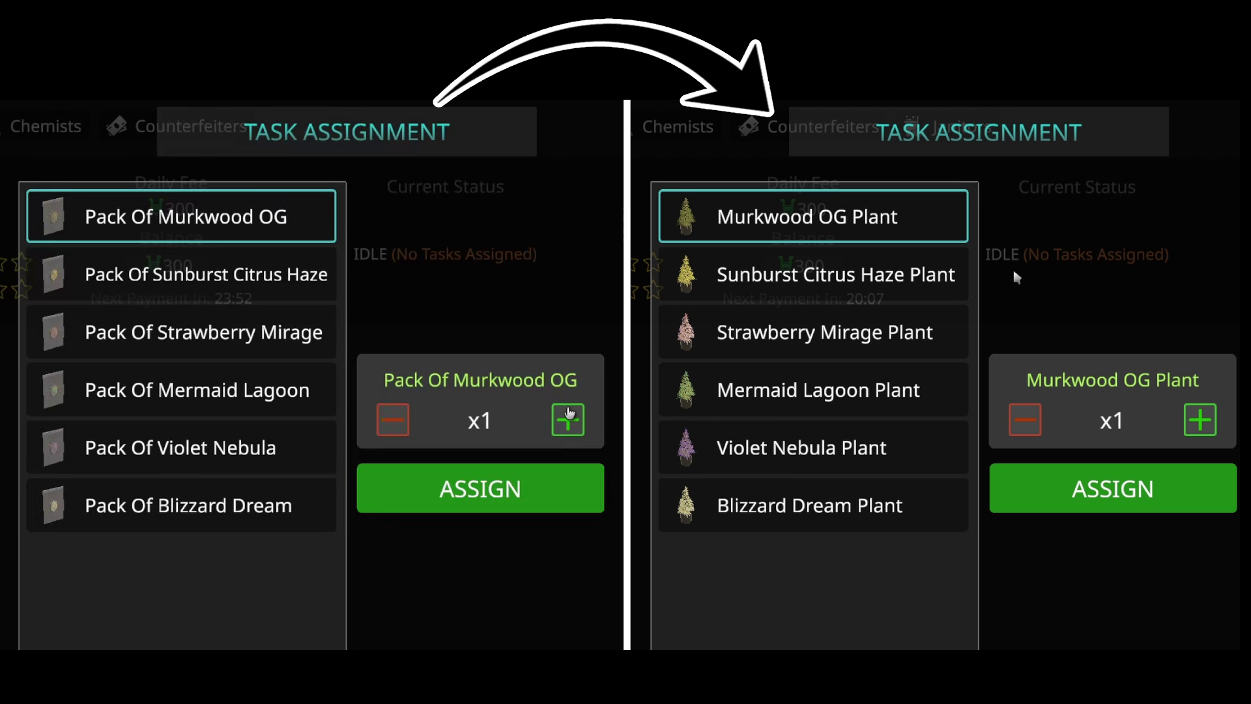
Task: Click the left panel IDLE (No Tasks Assigned) status
Action: pyautogui.click(x=445, y=254)
